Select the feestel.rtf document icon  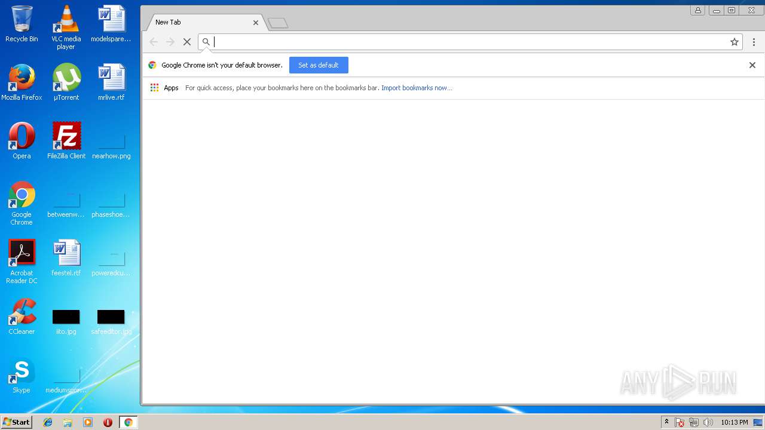point(66,258)
